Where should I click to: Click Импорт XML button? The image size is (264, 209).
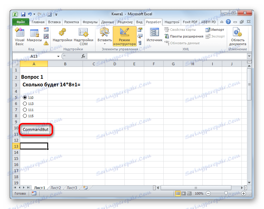[215, 30]
